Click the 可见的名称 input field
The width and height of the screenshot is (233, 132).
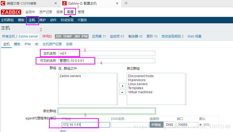pyautogui.click(x=107, y=61)
